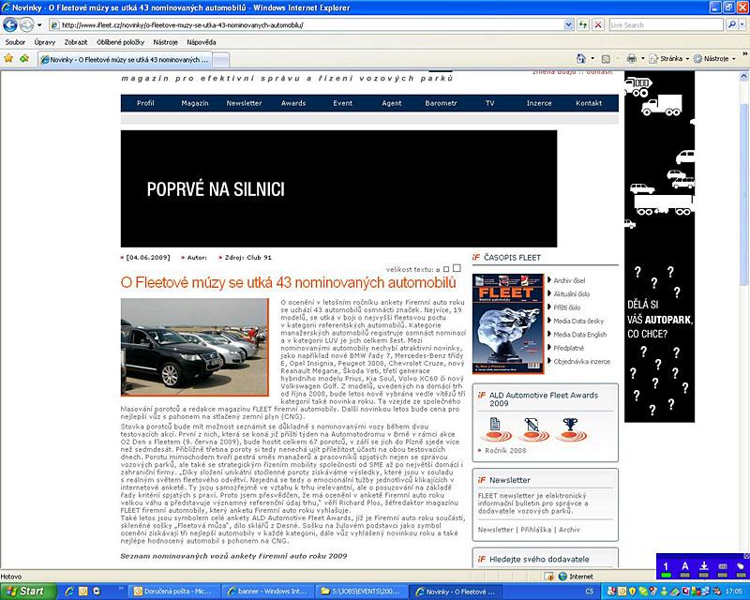Image resolution: width=750 pixels, height=600 pixels.
Task: Click the URL address bar field
Action: [307, 25]
